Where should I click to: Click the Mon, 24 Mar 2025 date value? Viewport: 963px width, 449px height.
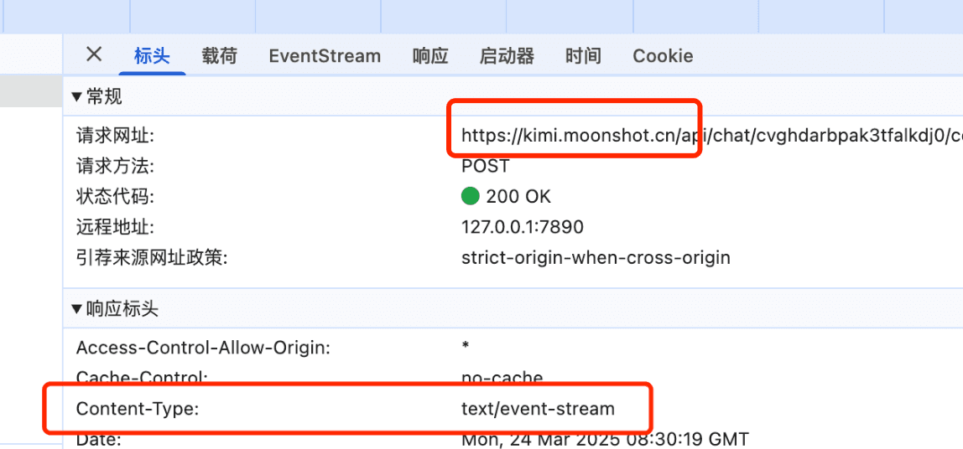pyautogui.click(x=605, y=439)
